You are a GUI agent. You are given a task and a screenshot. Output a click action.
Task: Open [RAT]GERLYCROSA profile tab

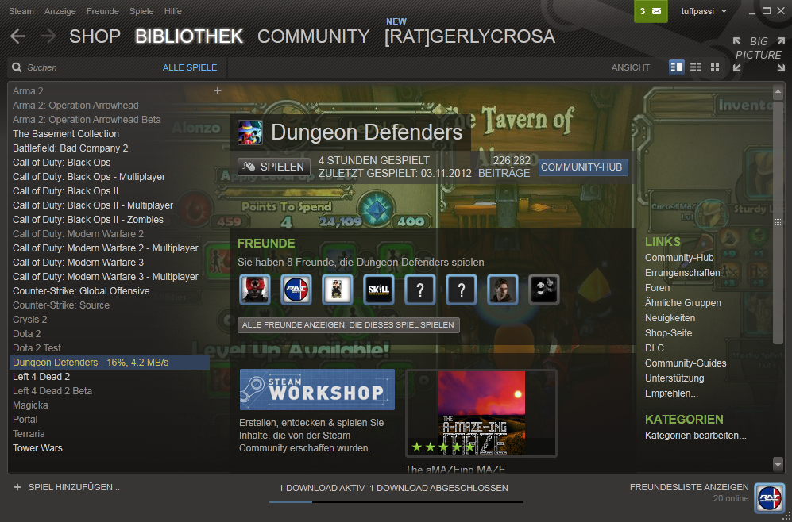pos(469,36)
